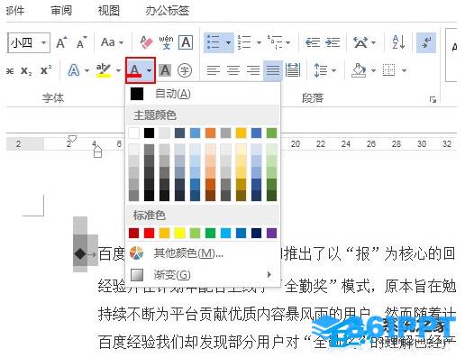Toggle justify text alignment
465x358 pixels.
click(x=273, y=70)
